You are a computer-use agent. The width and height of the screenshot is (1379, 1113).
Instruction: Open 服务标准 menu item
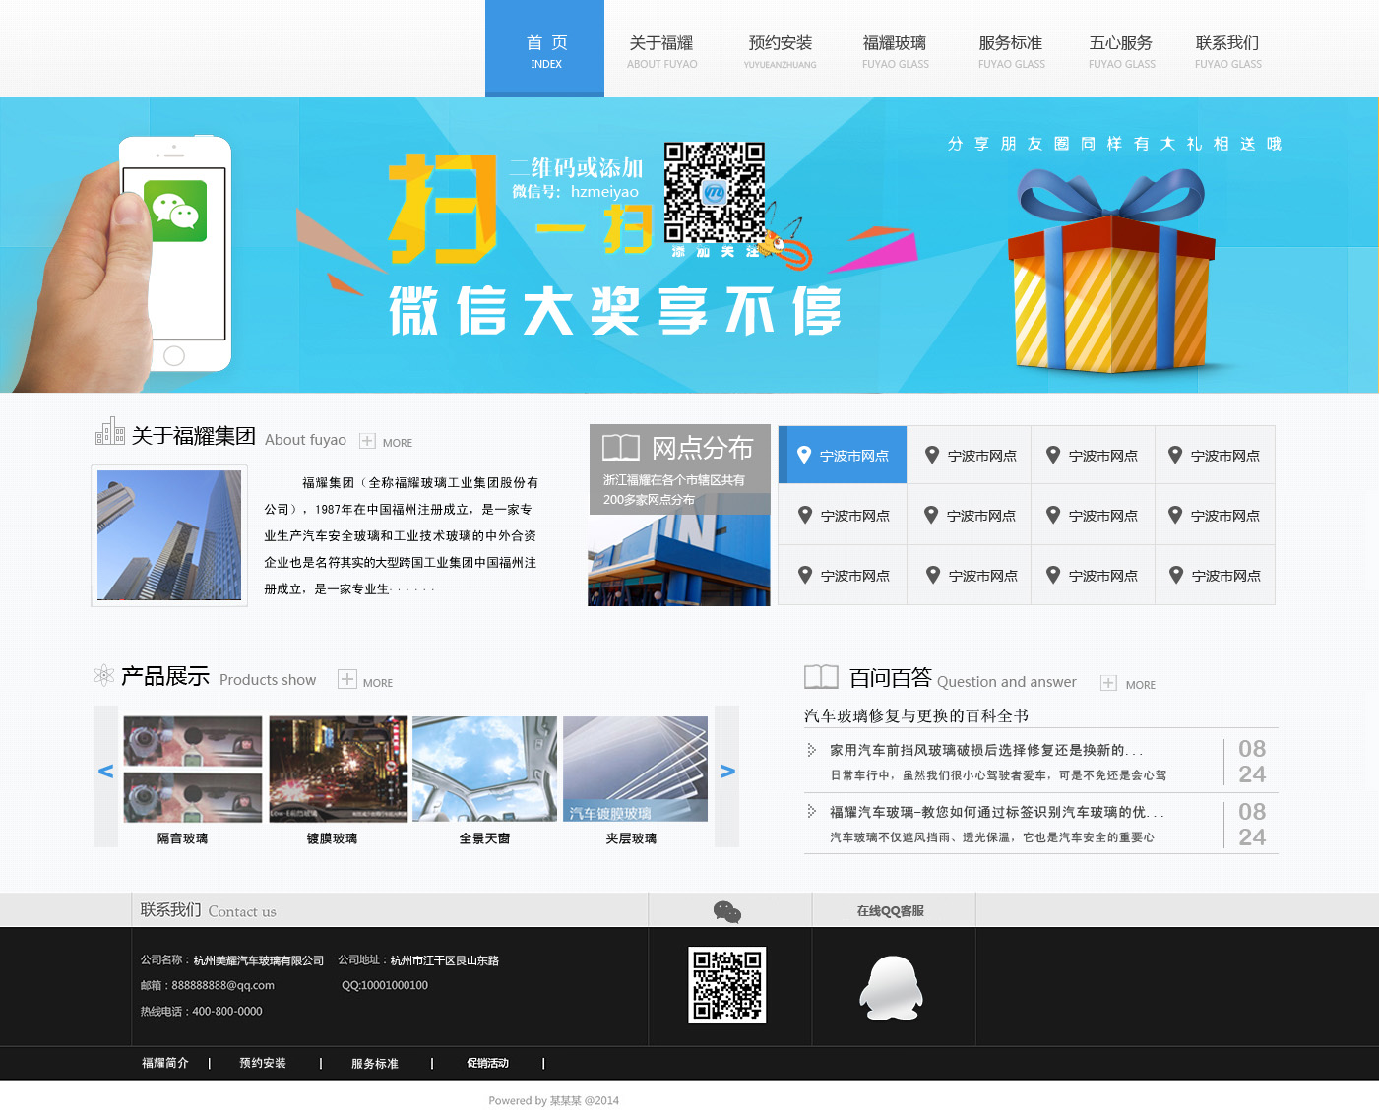(x=1011, y=51)
